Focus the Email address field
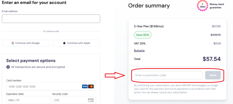 [x=51, y=19]
